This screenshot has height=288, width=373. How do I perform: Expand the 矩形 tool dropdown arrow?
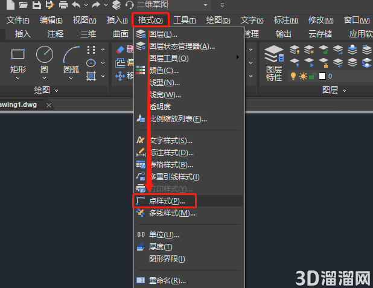point(18,78)
